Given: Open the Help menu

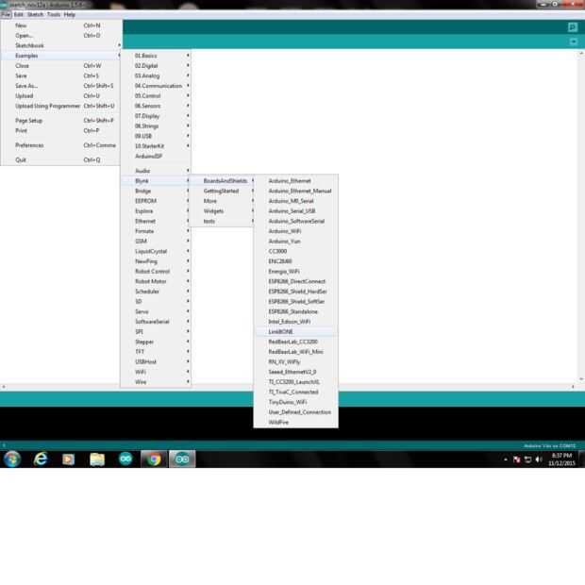Looking at the screenshot, I should pos(70,14).
